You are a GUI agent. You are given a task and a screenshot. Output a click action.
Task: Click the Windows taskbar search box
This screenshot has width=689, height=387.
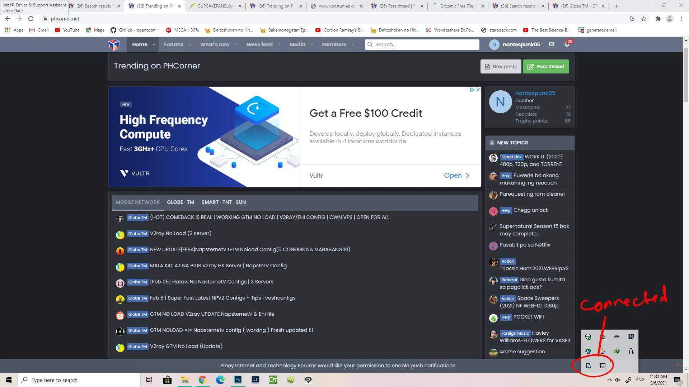coord(79,380)
